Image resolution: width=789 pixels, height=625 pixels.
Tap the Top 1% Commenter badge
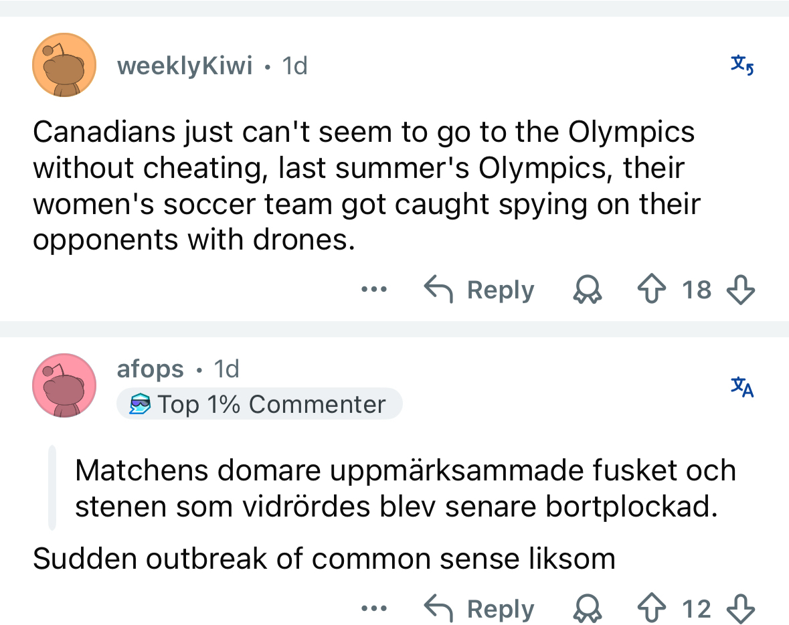click(259, 404)
